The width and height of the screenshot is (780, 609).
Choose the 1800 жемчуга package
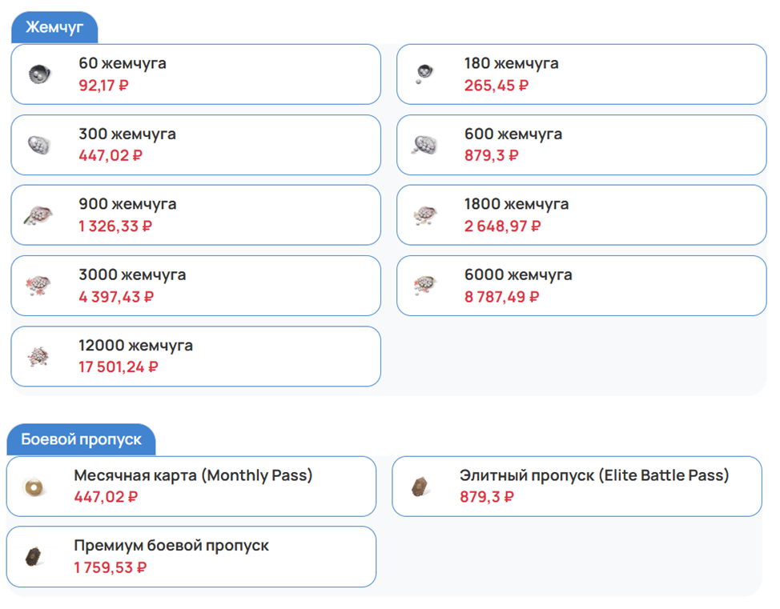[x=581, y=215]
